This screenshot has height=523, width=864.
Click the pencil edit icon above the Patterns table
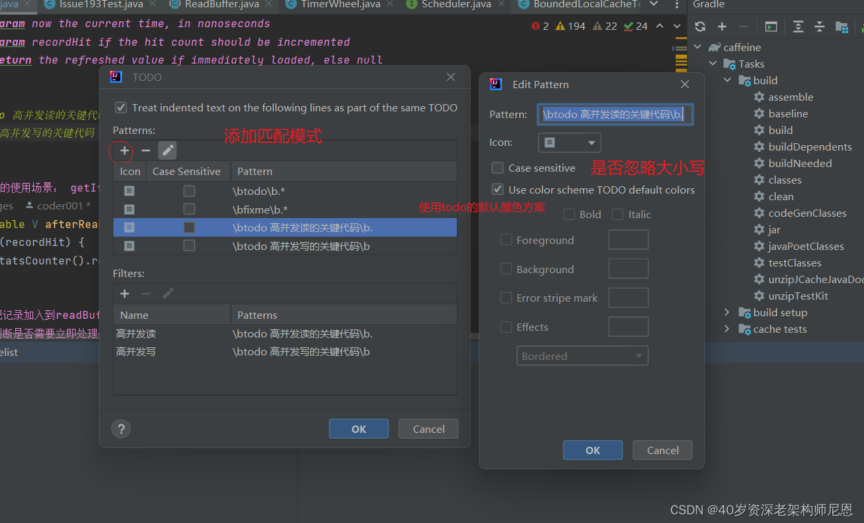[168, 150]
